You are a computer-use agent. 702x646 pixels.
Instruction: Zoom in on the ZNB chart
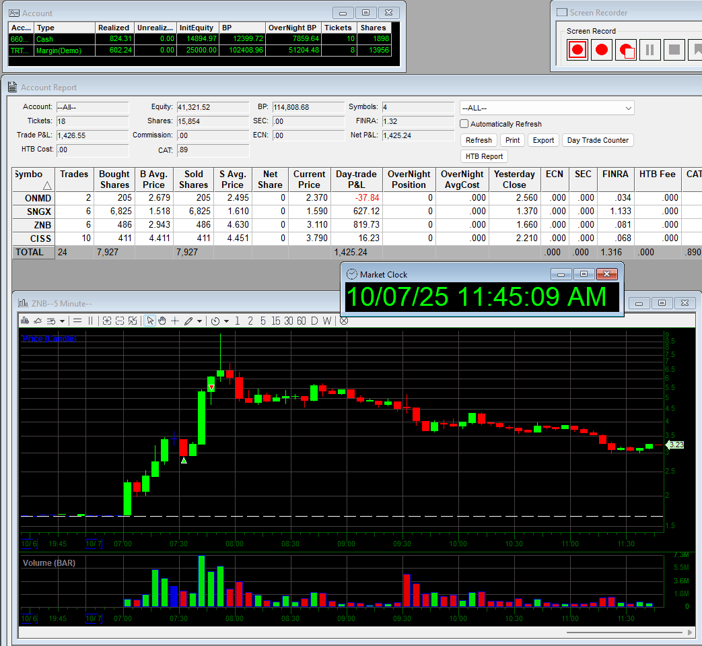click(106, 321)
